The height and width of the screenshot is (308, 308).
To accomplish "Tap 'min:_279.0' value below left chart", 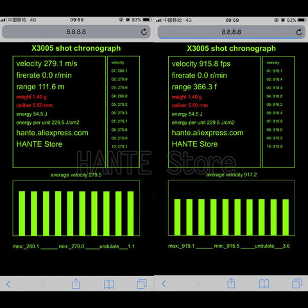I will click(x=71, y=246).
